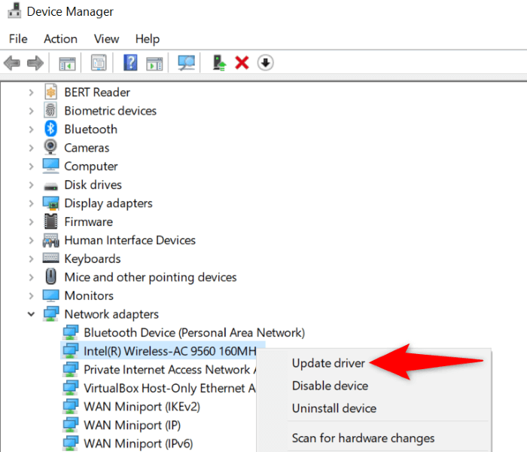The image size is (527, 452).
Task: Click the BERT Reader category icon
Action: (x=50, y=92)
